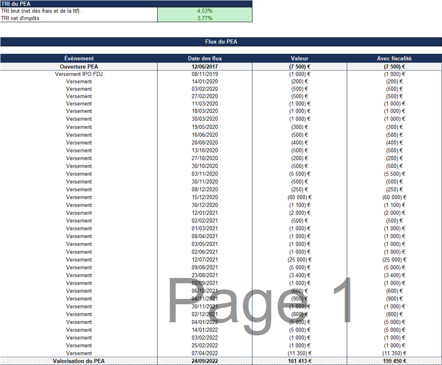Viewport: 442px width, 365px height.
Task: Select the (400) € Avec fiscalité cell for 20/08/2020
Action: (394, 143)
